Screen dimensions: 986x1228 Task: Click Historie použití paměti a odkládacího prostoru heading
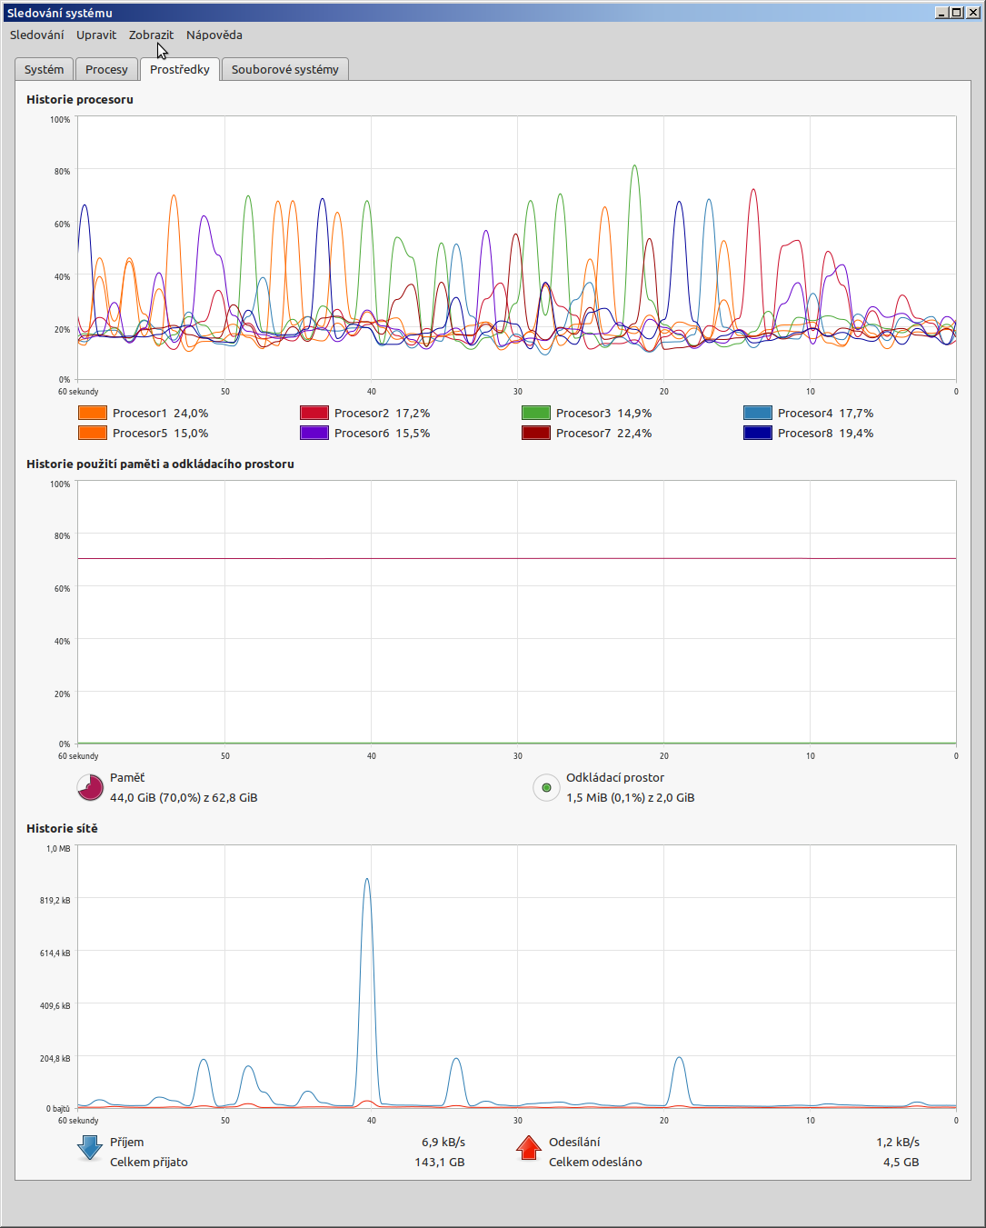[160, 464]
